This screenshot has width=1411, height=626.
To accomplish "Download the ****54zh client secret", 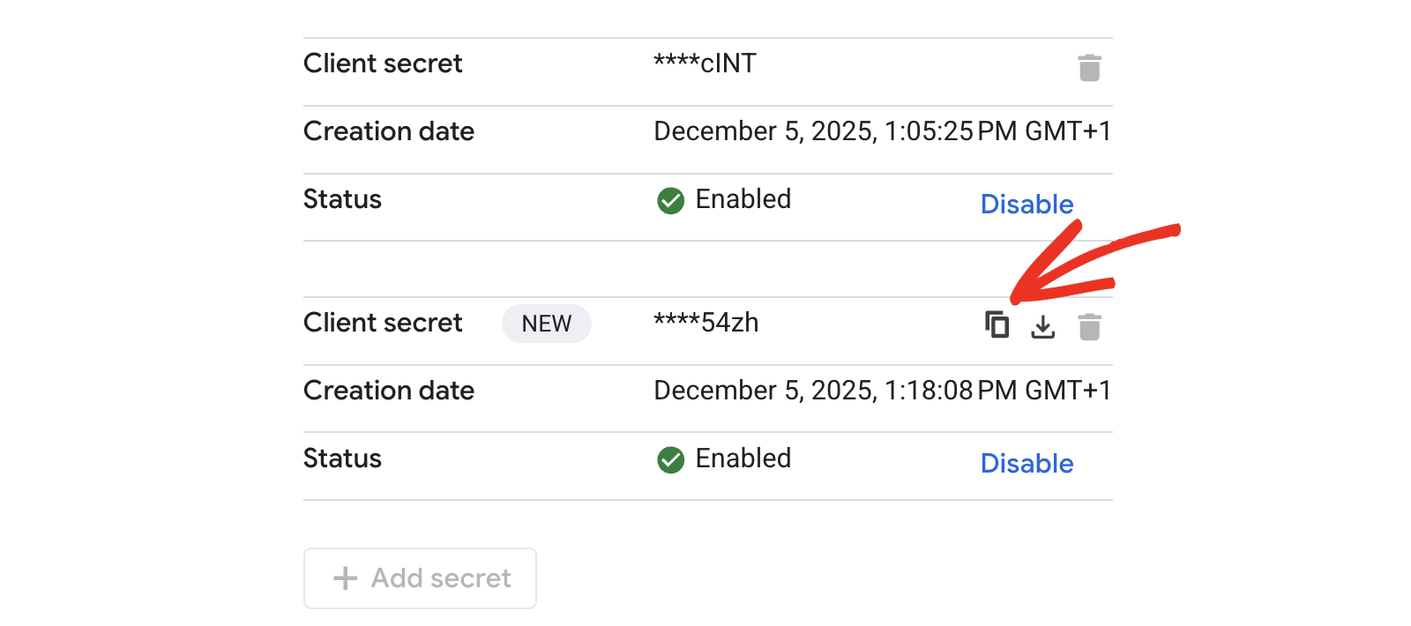I will pos(1043,327).
